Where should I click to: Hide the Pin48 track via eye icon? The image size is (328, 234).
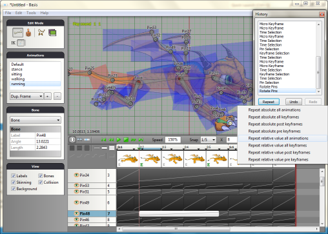pos(76,213)
